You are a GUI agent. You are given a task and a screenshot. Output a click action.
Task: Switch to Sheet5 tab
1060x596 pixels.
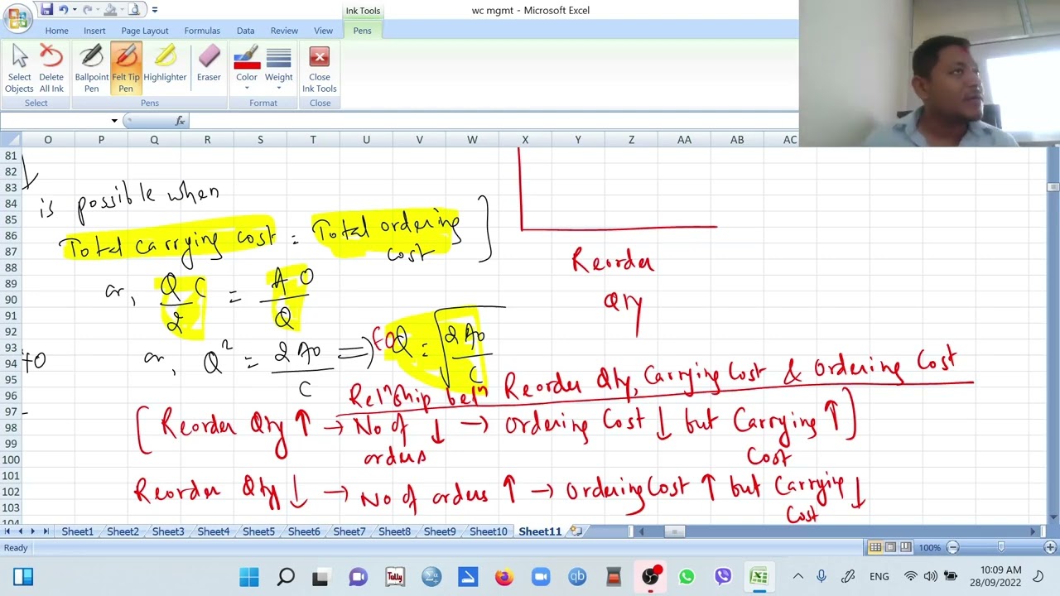(x=258, y=531)
